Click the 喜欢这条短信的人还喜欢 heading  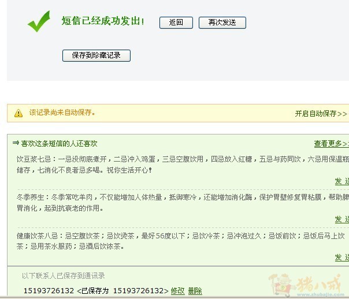pos(59,144)
